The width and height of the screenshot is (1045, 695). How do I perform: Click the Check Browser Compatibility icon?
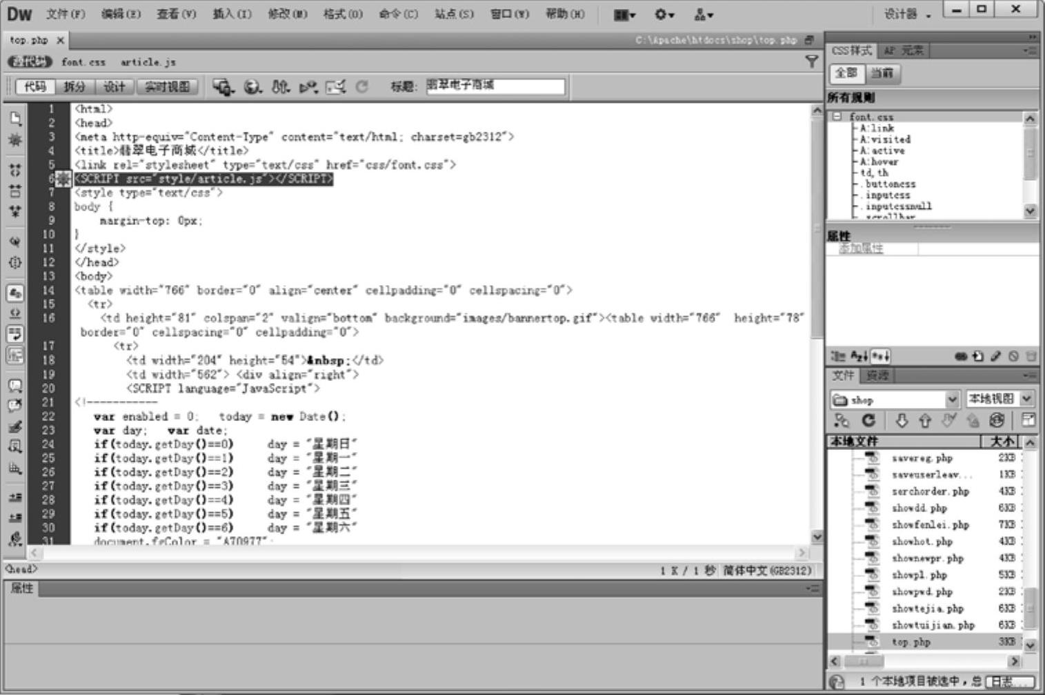335,87
